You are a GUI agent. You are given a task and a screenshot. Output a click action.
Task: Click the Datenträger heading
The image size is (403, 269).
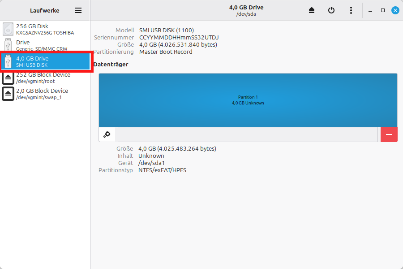tap(111, 65)
